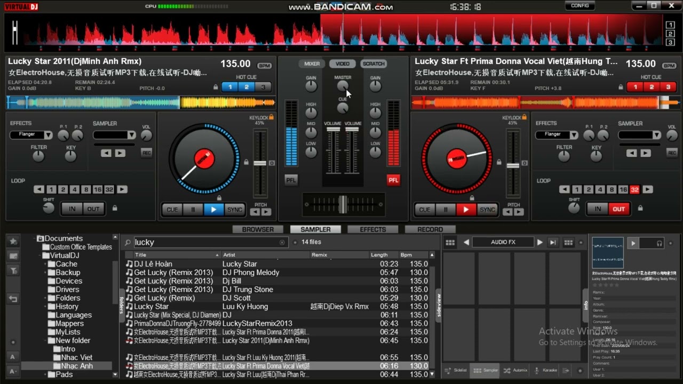Screen dimensions: 683x384
Task: Toggle left deck hot cue 3
Action: tap(263, 87)
